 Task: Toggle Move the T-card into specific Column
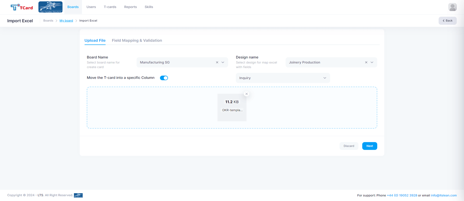pyautogui.click(x=164, y=78)
